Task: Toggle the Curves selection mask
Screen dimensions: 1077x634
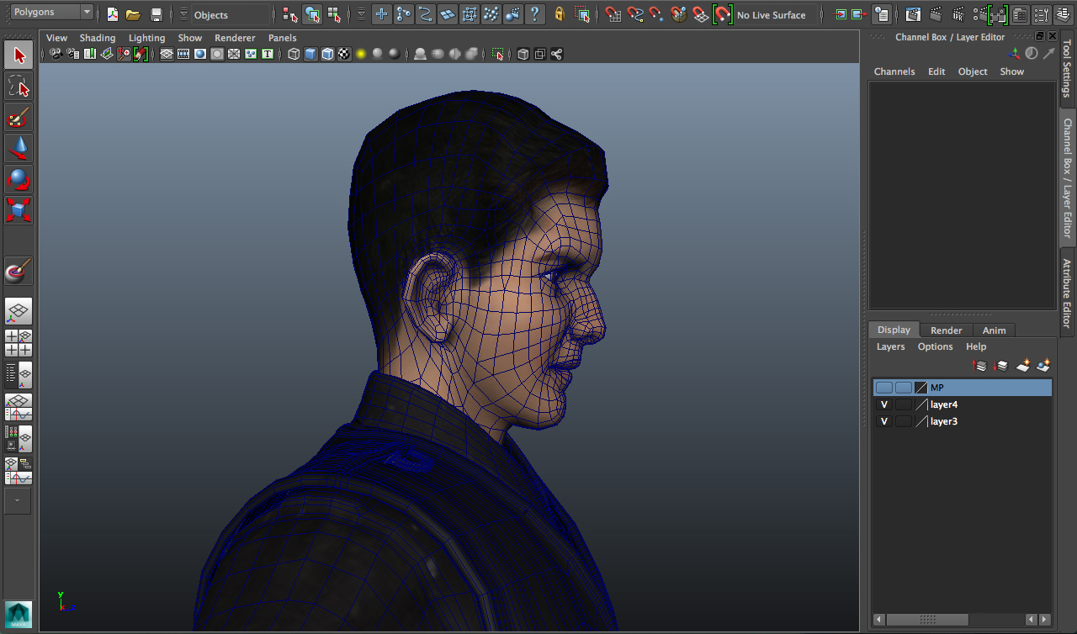Action: click(x=426, y=14)
